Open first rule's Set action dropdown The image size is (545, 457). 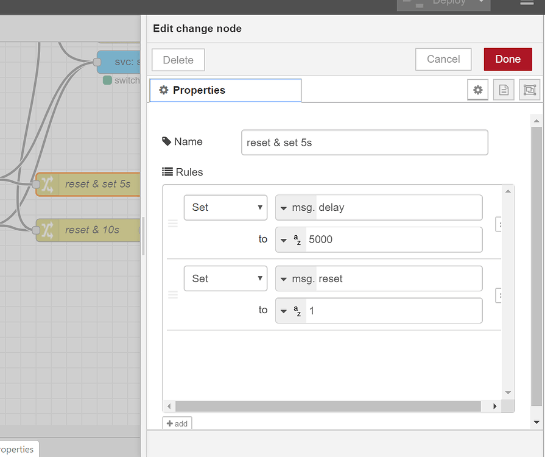[225, 207]
